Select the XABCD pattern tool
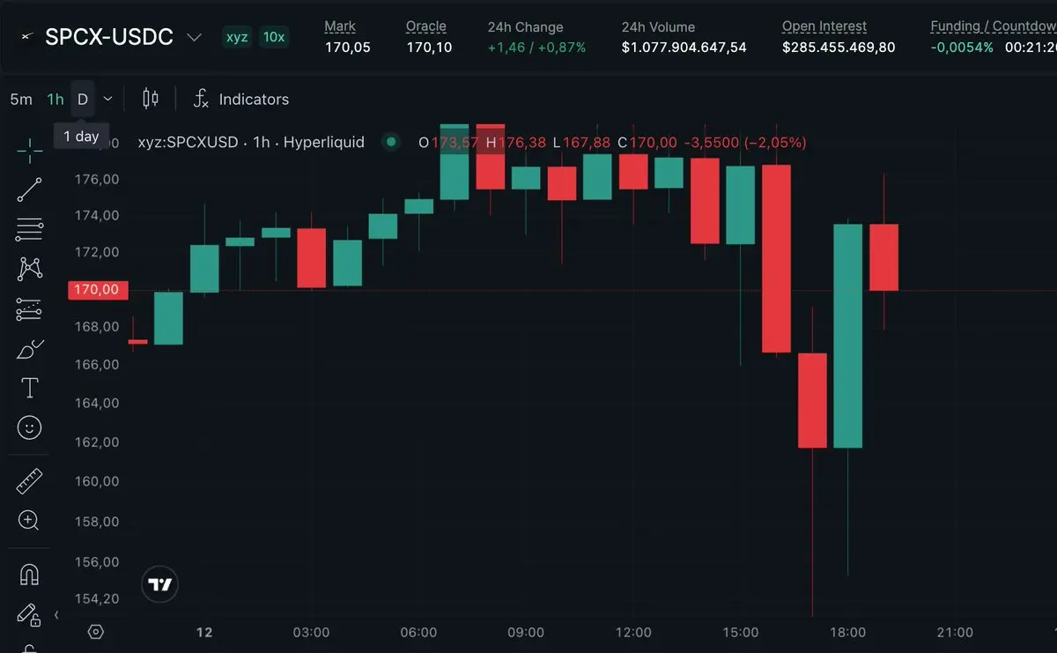Viewport: 1057px width, 653px height. (29, 269)
